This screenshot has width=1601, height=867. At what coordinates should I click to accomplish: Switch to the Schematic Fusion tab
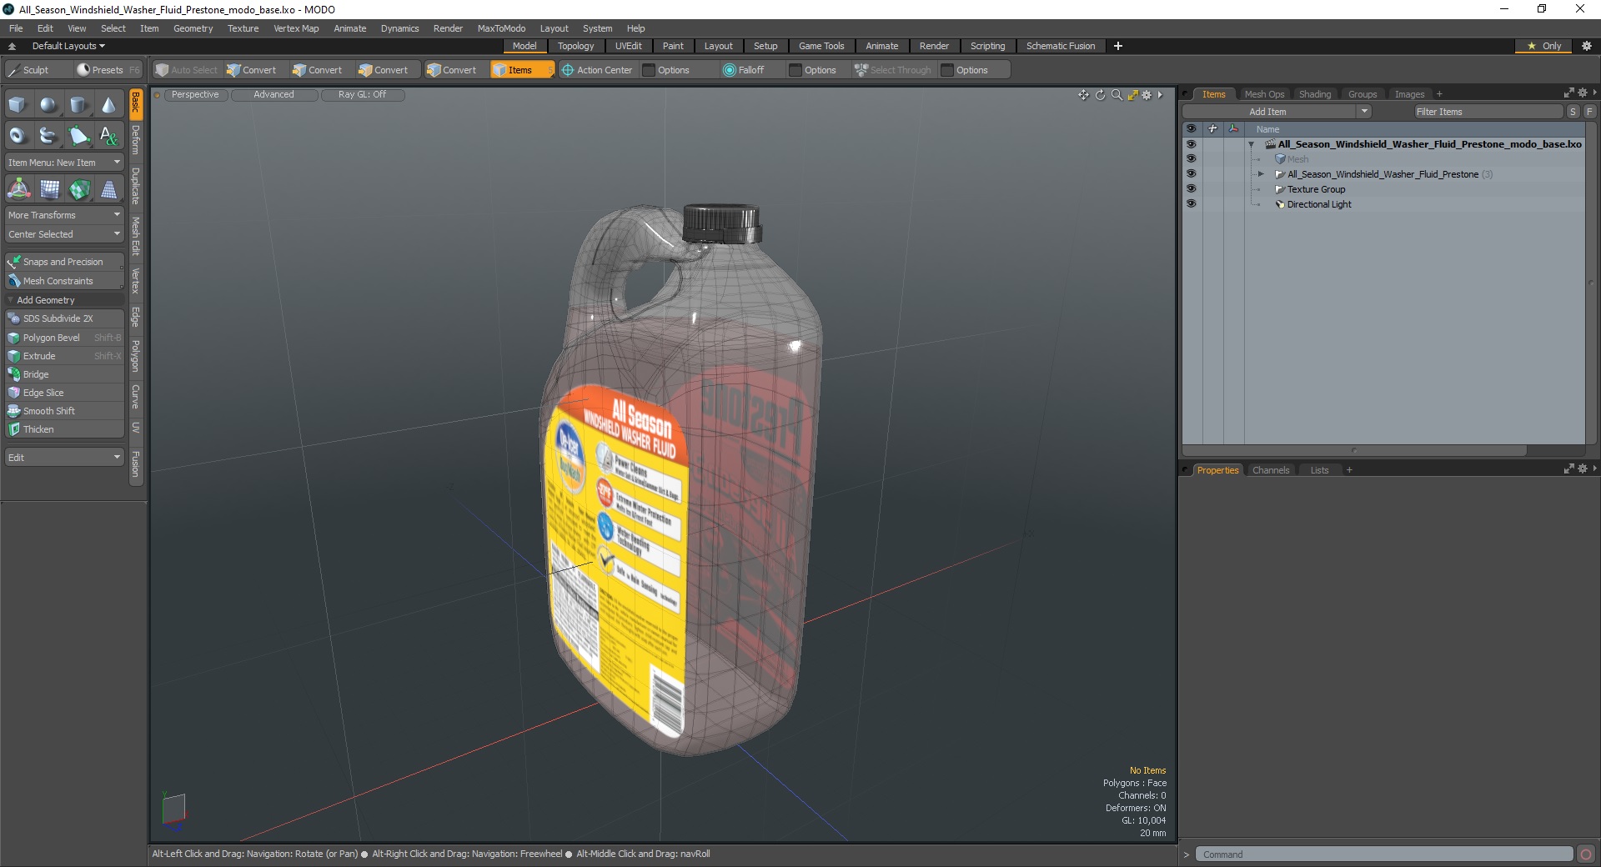(x=1061, y=46)
